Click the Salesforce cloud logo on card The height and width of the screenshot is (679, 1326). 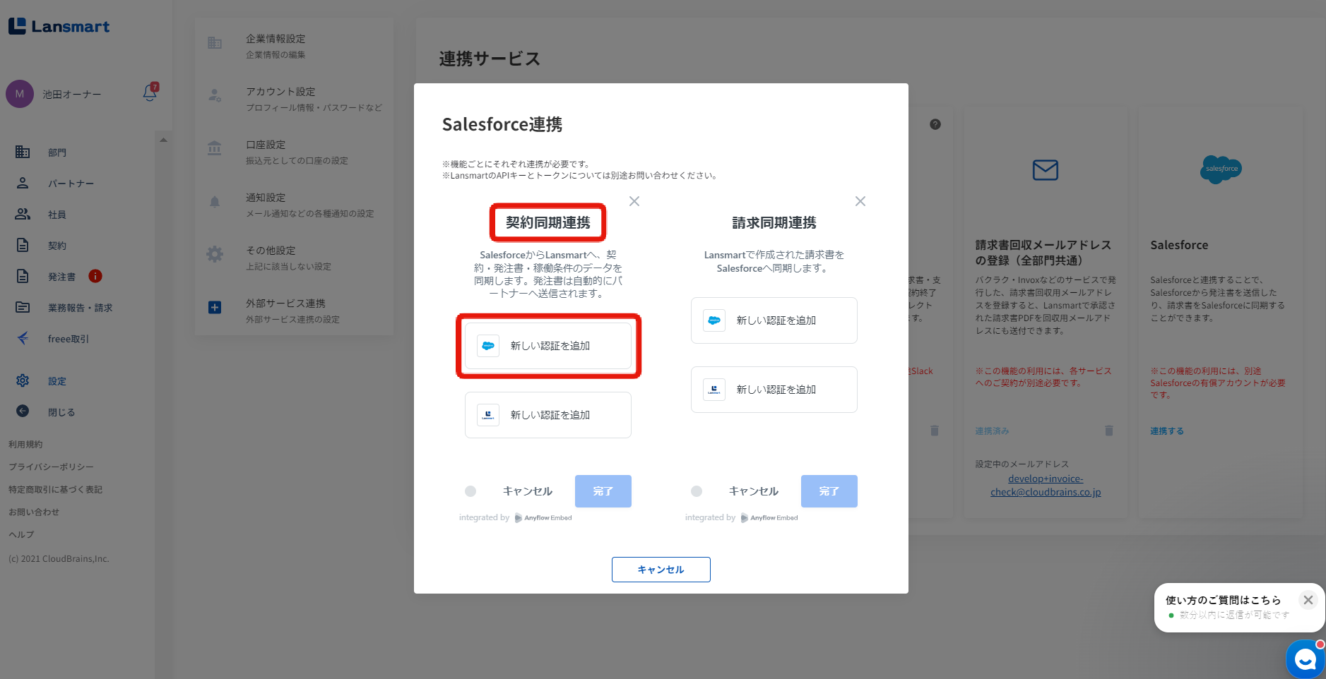pyautogui.click(x=1221, y=169)
